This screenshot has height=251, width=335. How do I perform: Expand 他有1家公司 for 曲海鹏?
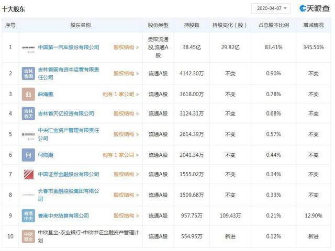[x=121, y=94]
